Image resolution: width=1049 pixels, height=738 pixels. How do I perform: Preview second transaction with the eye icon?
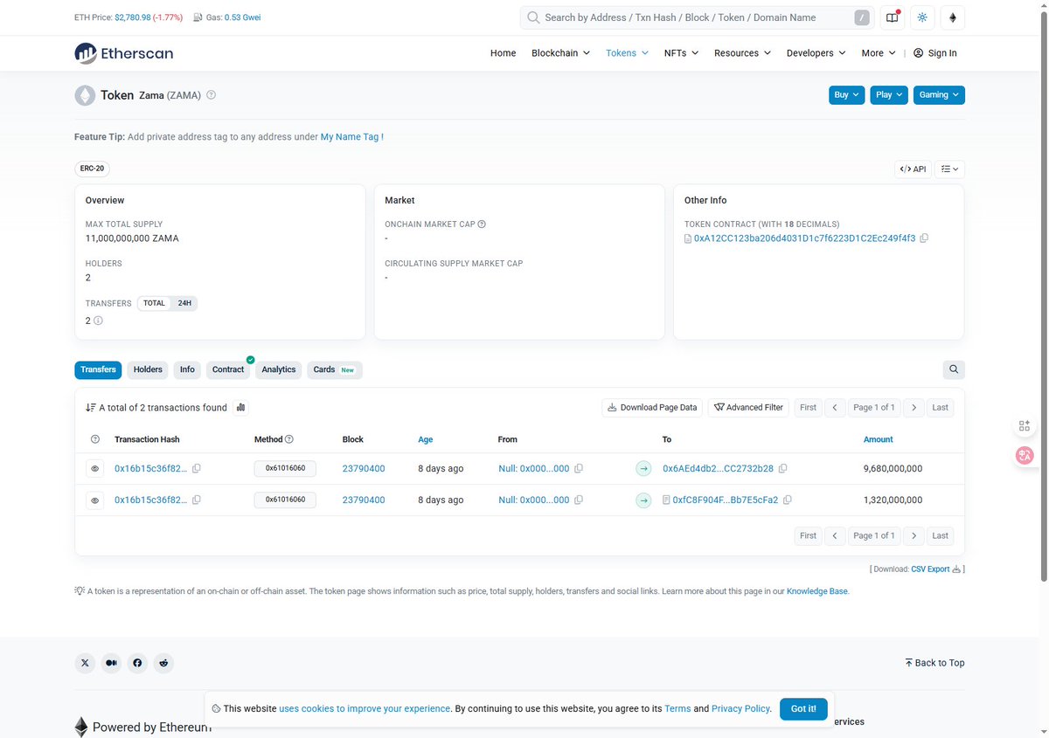pos(95,500)
